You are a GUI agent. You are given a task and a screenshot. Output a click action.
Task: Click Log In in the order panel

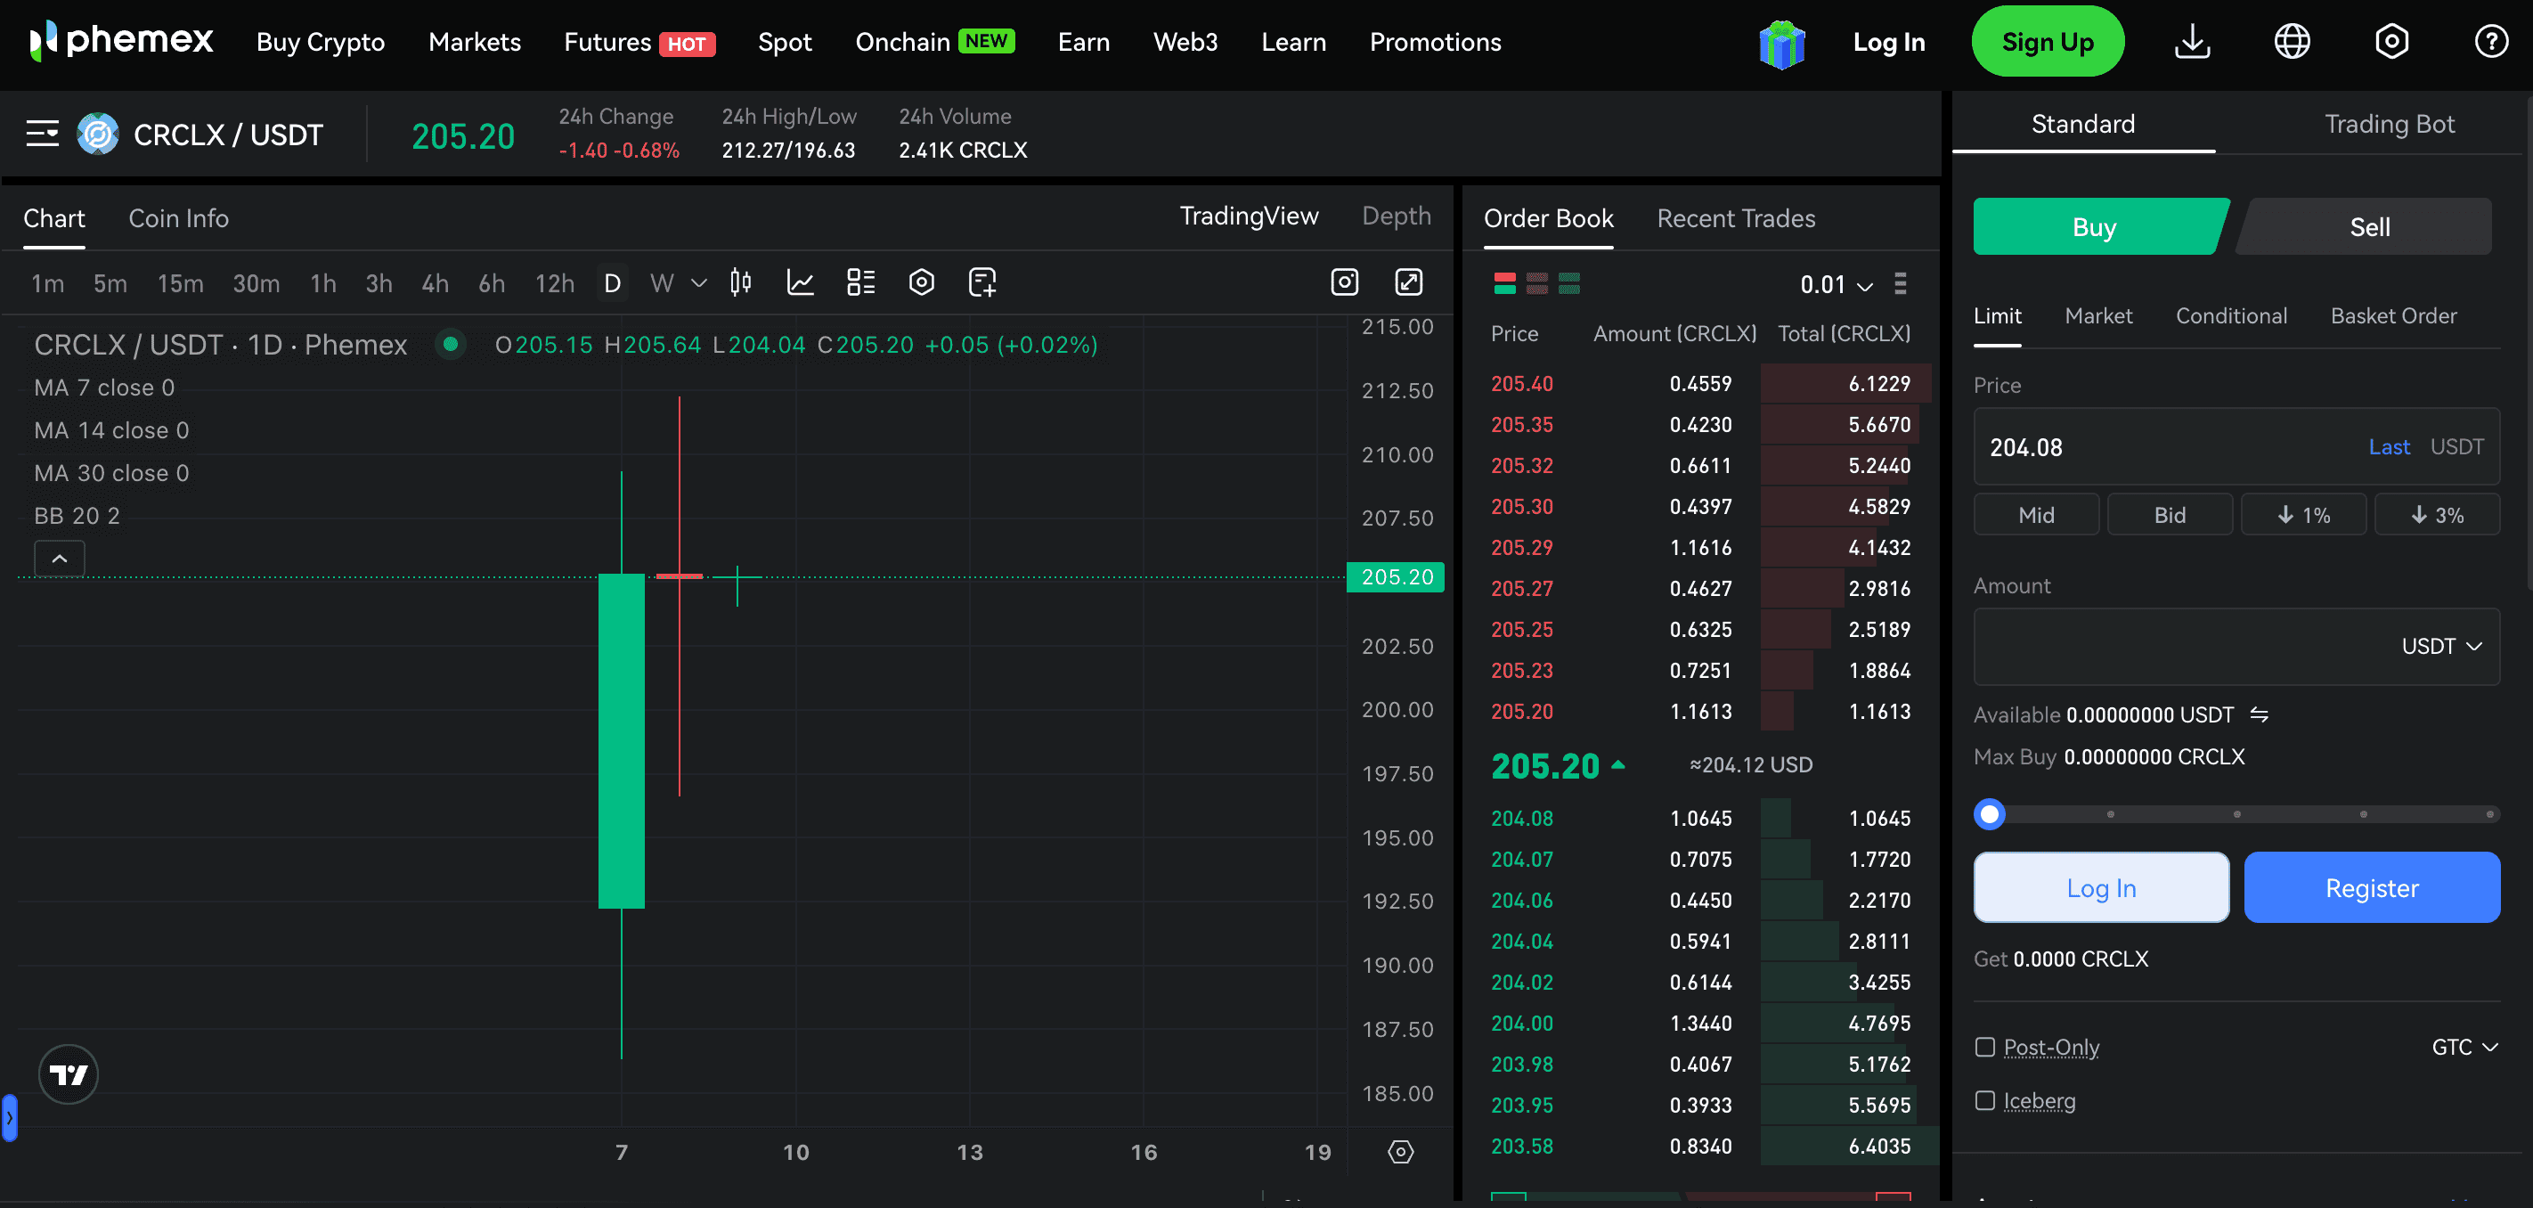click(x=2101, y=887)
